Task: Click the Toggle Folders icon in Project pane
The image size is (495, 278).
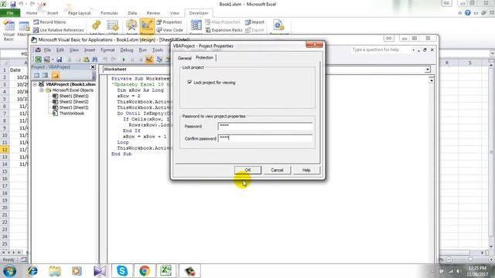Action: (55, 76)
